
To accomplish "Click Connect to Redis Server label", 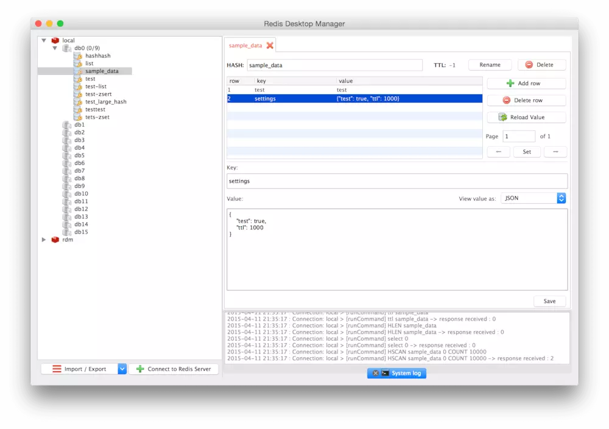I will pos(179,369).
